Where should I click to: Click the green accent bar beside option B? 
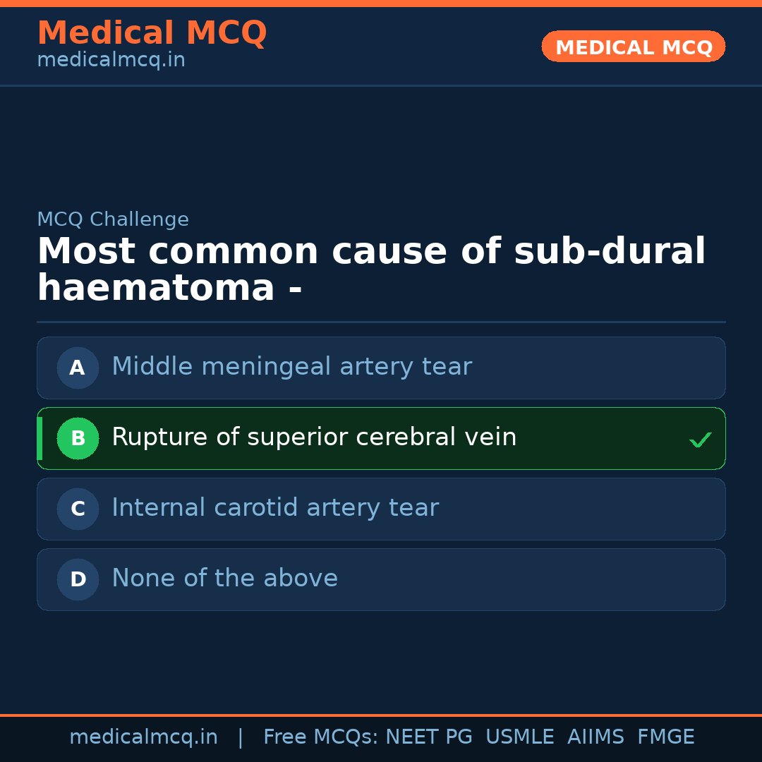[40, 438]
